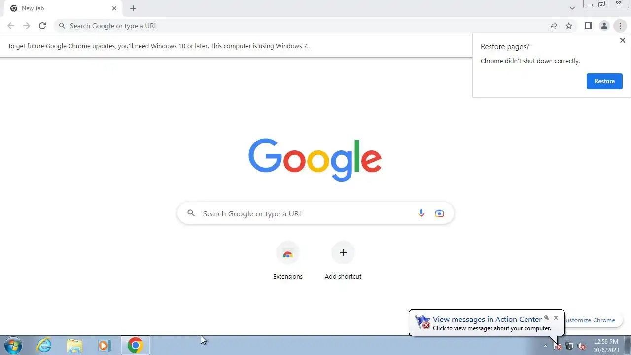The image size is (631, 355).
Task: Click the Show desktop strip
Action: click(x=627, y=346)
